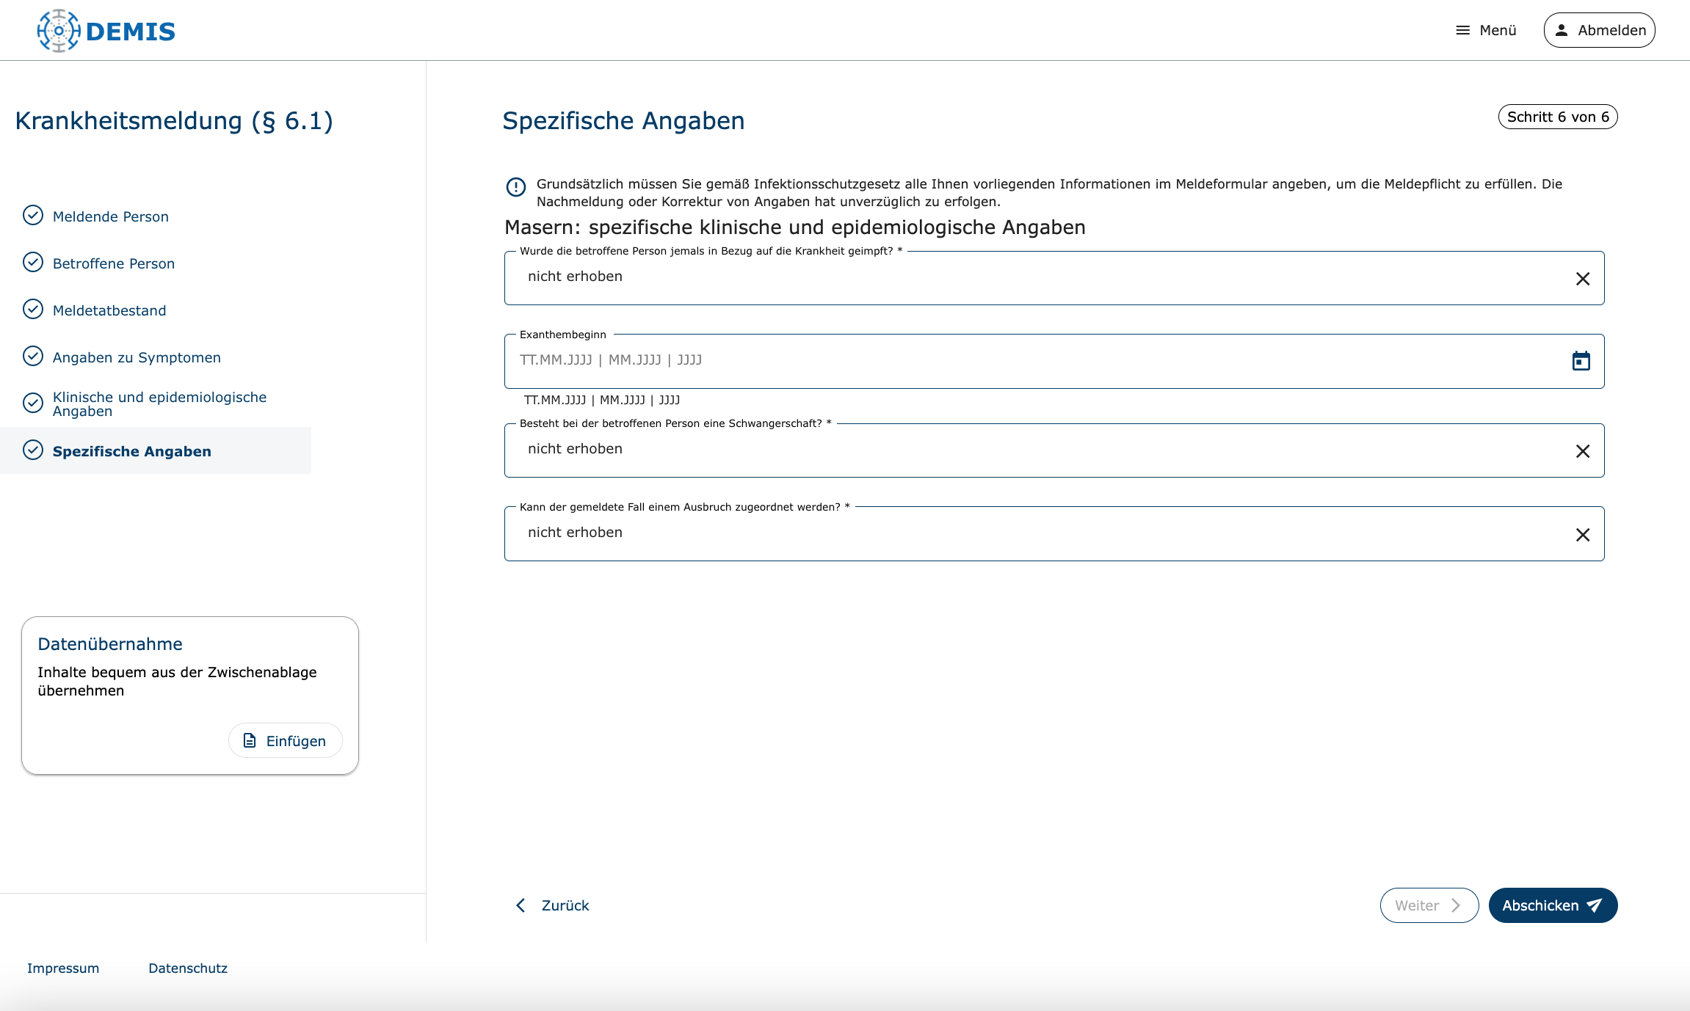Open the Datenschutz footer link
Image resolution: width=1690 pixels, height=1011 pixels.
tap(188, 968)
